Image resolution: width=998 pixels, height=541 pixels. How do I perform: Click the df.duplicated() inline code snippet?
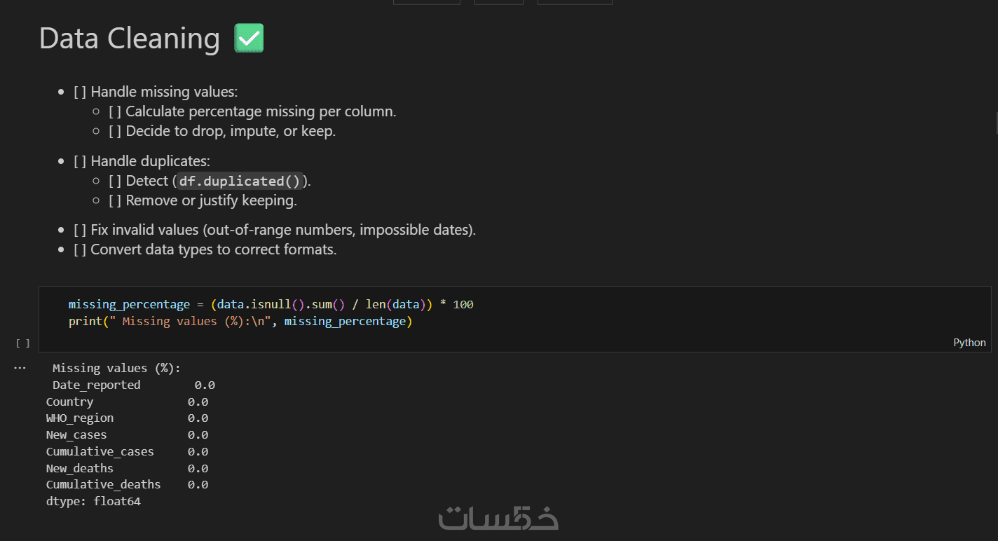point(240,181)
